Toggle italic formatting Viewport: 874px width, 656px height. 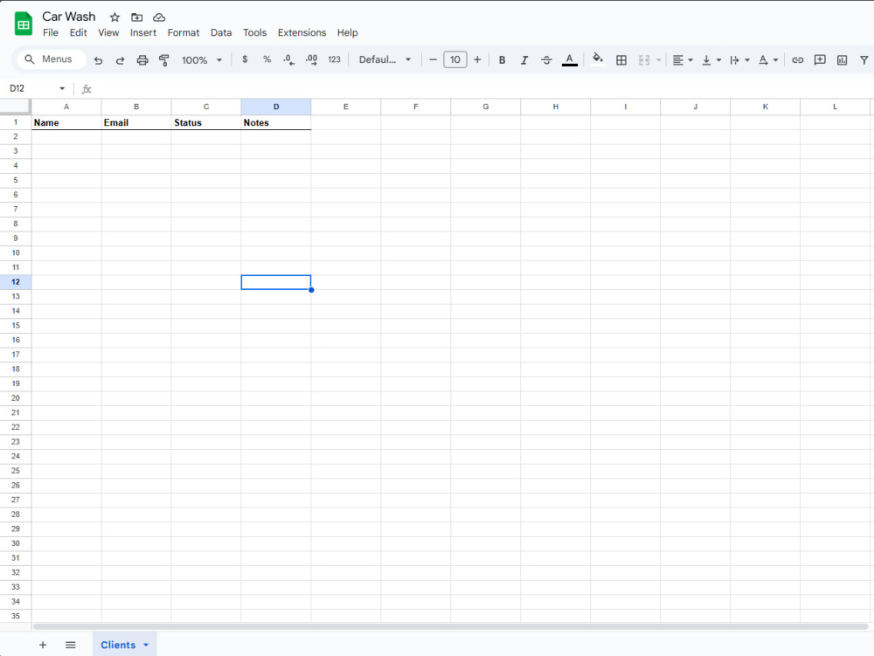pyautogui.click(x=524, y=60)
